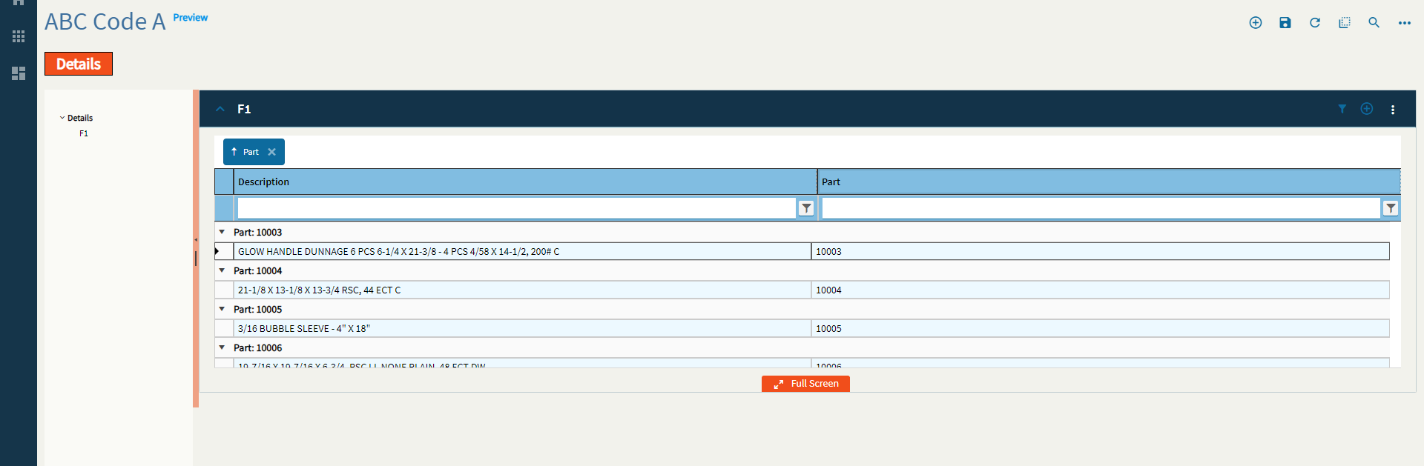
Task: Click the layout/clear selection icon next to refresh
Action: pyautogui.click(x=1345, y=23)
